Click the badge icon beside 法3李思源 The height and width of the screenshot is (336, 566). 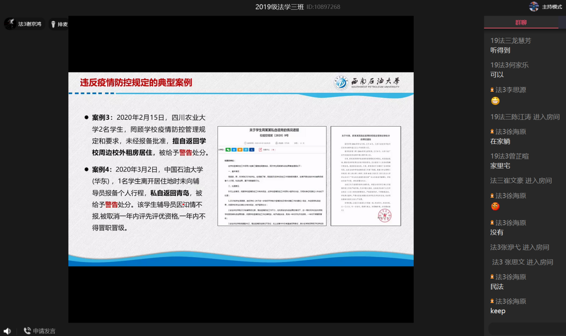(492, 90)
